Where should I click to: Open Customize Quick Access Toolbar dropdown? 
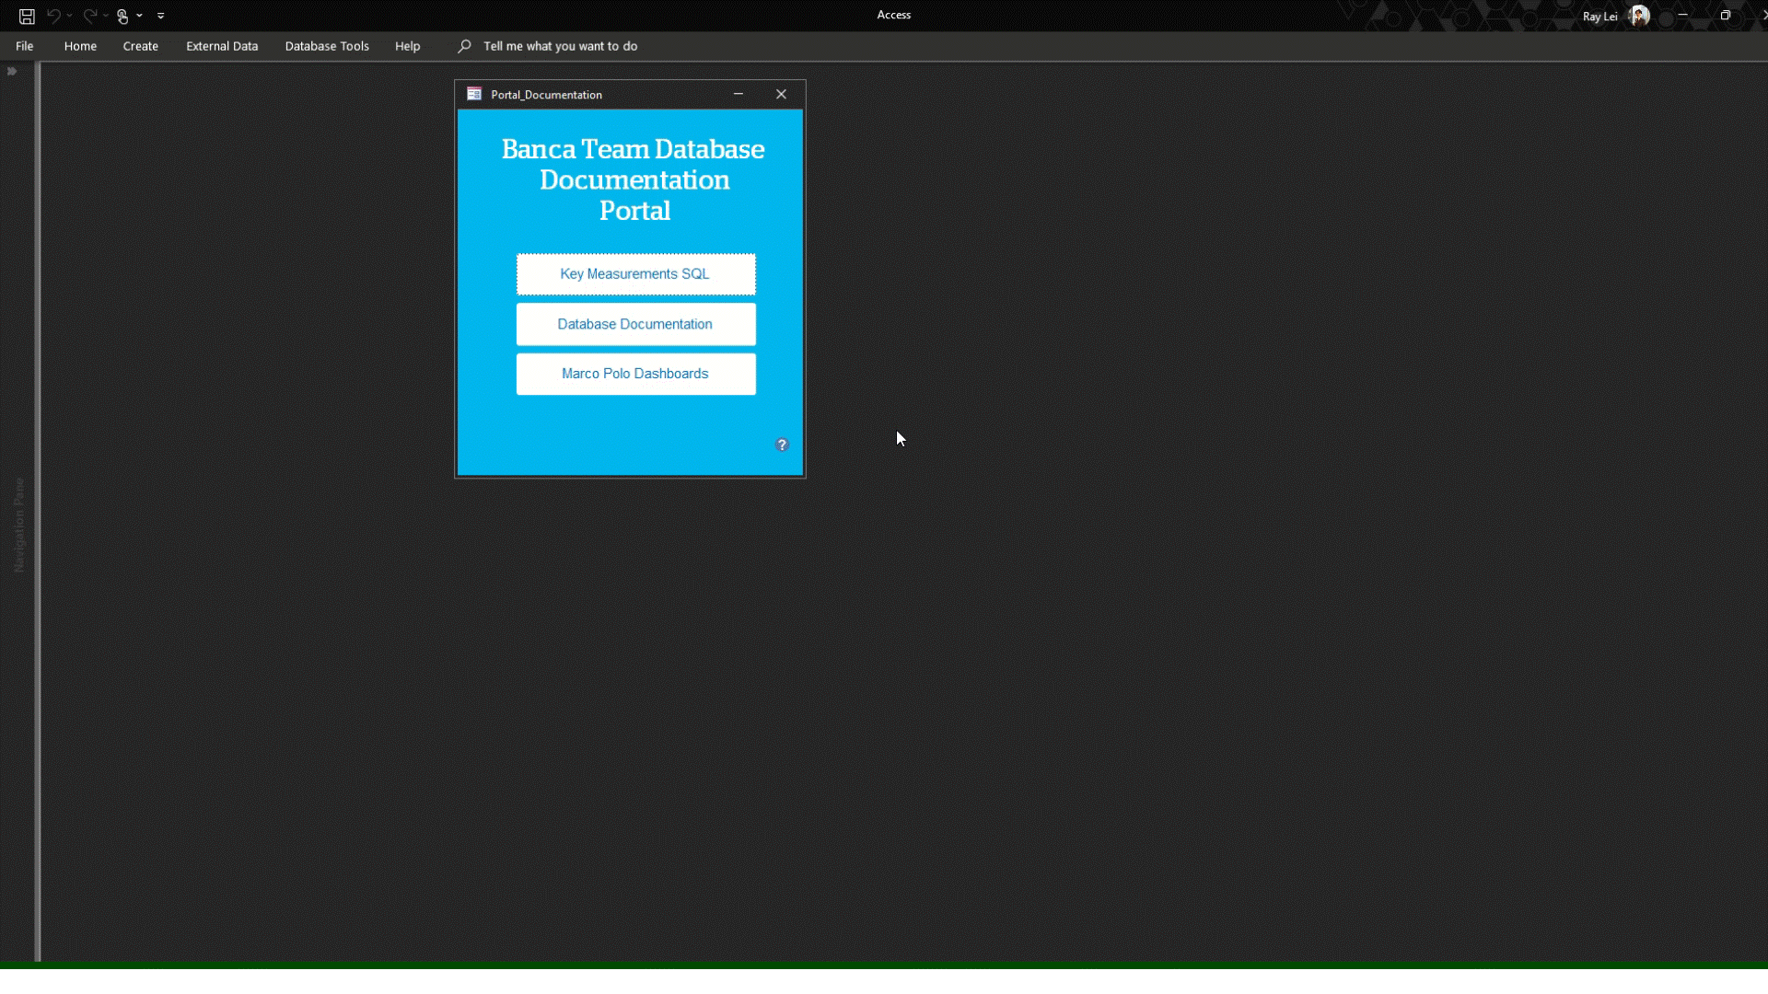(x=161, y=16)
